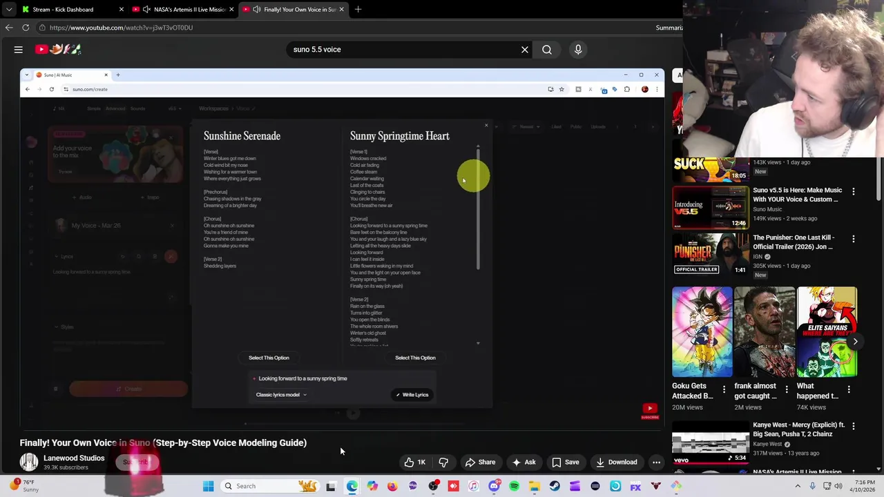Open options for The Punisher trailer video
Image resolution: width=884 pixels, height=497 pixels.
coord(853,239)
